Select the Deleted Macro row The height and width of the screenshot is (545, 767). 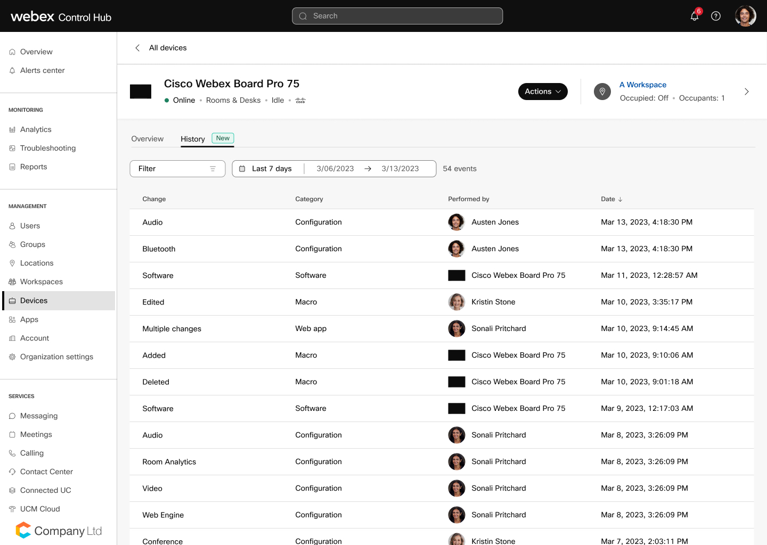click(x=442, y=382)
